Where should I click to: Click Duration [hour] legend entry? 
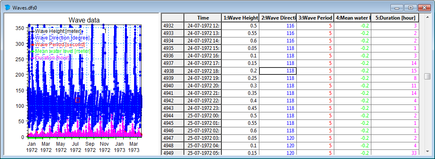(52, 58)
